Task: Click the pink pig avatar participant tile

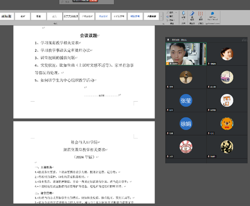Action: coord(185,147)
